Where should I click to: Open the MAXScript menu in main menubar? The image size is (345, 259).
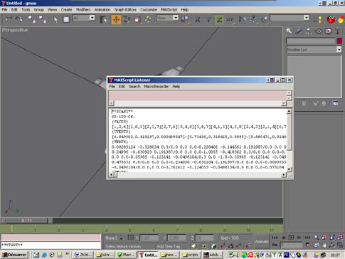point(169,10)
